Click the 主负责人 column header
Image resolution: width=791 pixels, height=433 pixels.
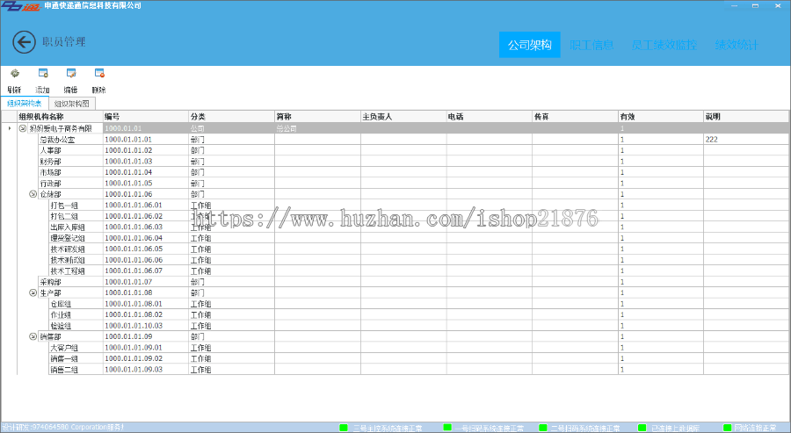403,117
